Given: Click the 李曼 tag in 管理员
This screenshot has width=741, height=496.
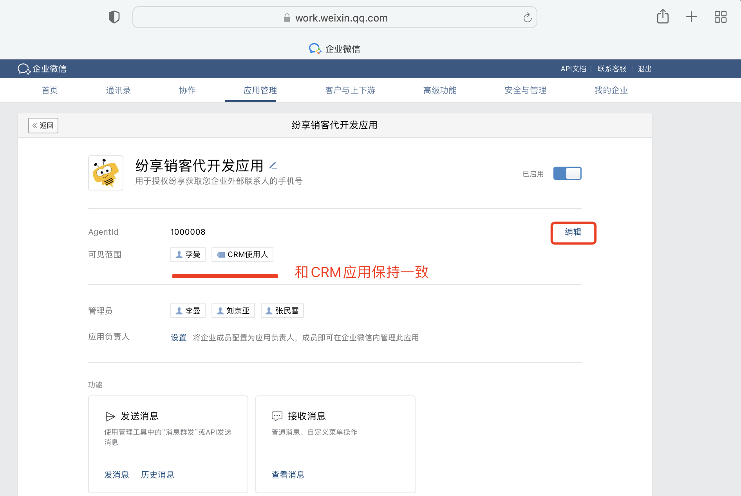Looking at the screenshot, I should 188,311.
